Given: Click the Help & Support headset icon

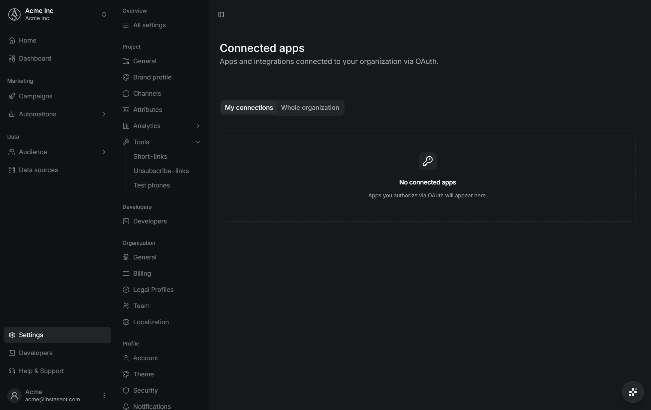Looking at the screenshot, I should click(x=12, y=371).
